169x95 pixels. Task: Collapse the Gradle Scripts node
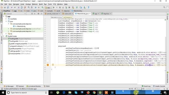click(x=4, y=36)
